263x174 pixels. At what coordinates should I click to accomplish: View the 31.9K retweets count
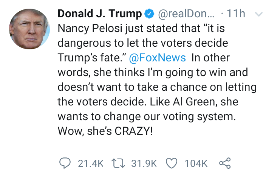144,163
